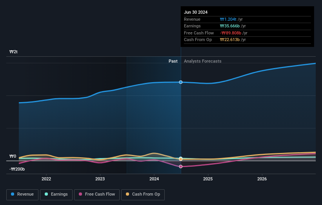Screen dimensions: 322x205
Task: Click the 2022 x-axis label
Action: 46,179
